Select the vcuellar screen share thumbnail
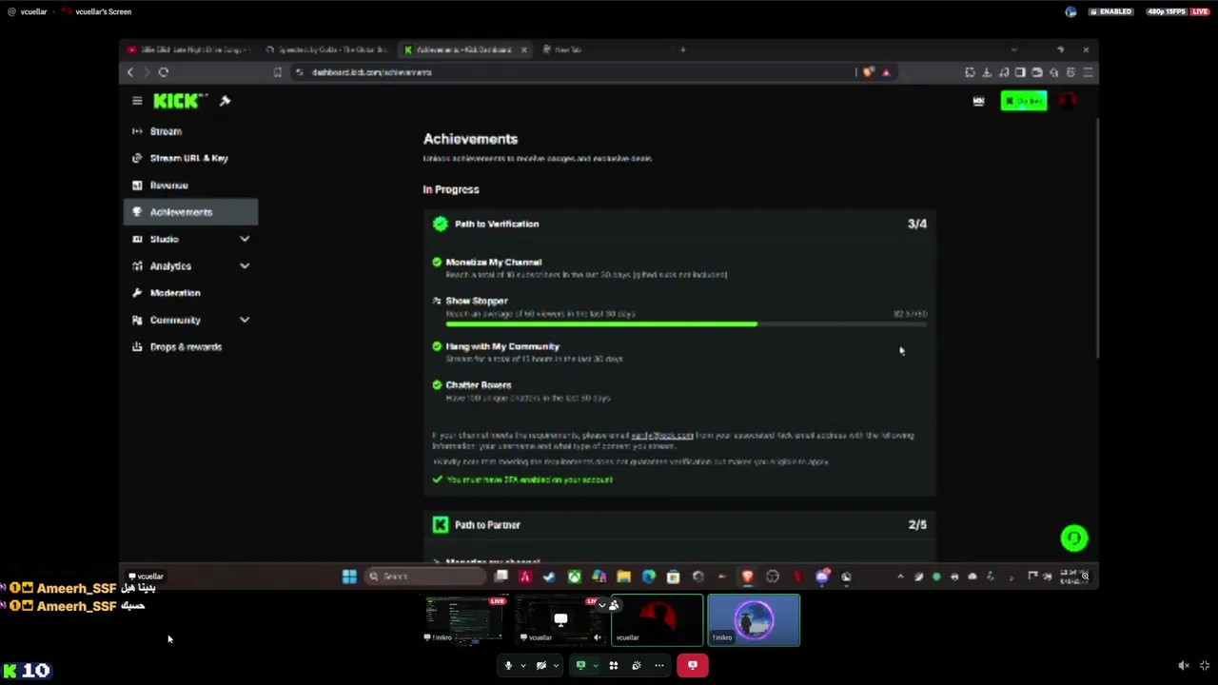This screenshot has width=1218, height=685. pos(560,620)
